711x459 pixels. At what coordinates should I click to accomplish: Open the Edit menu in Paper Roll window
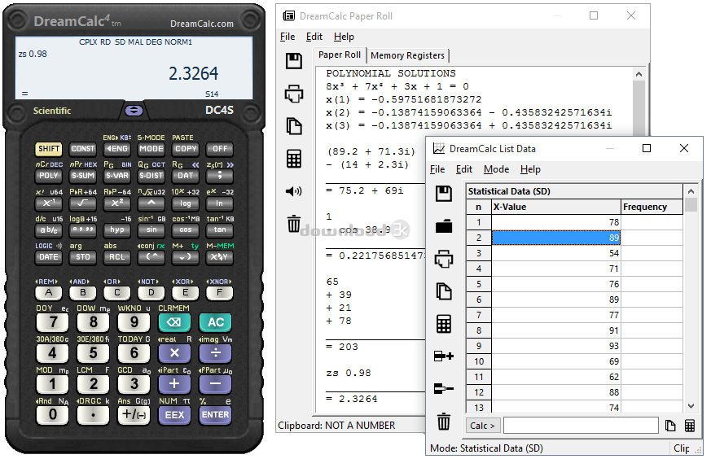[x=314, y=37]
